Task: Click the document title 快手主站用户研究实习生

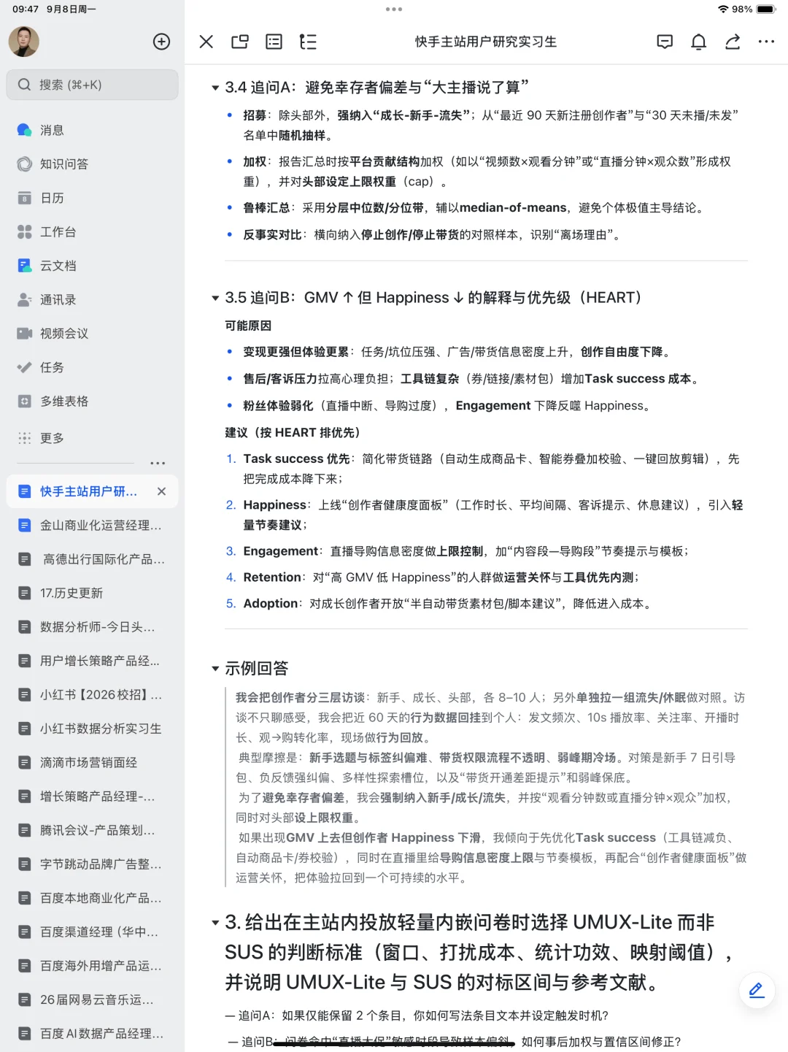Action: [x=486, y=42]
